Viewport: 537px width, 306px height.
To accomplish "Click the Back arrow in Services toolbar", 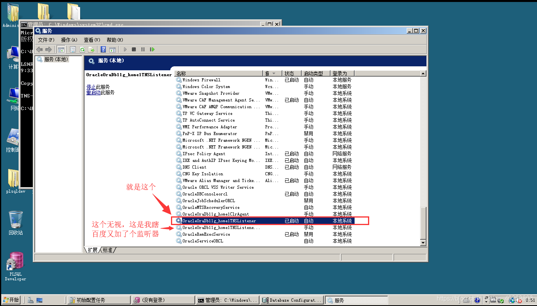I will [x=39, y=49].
